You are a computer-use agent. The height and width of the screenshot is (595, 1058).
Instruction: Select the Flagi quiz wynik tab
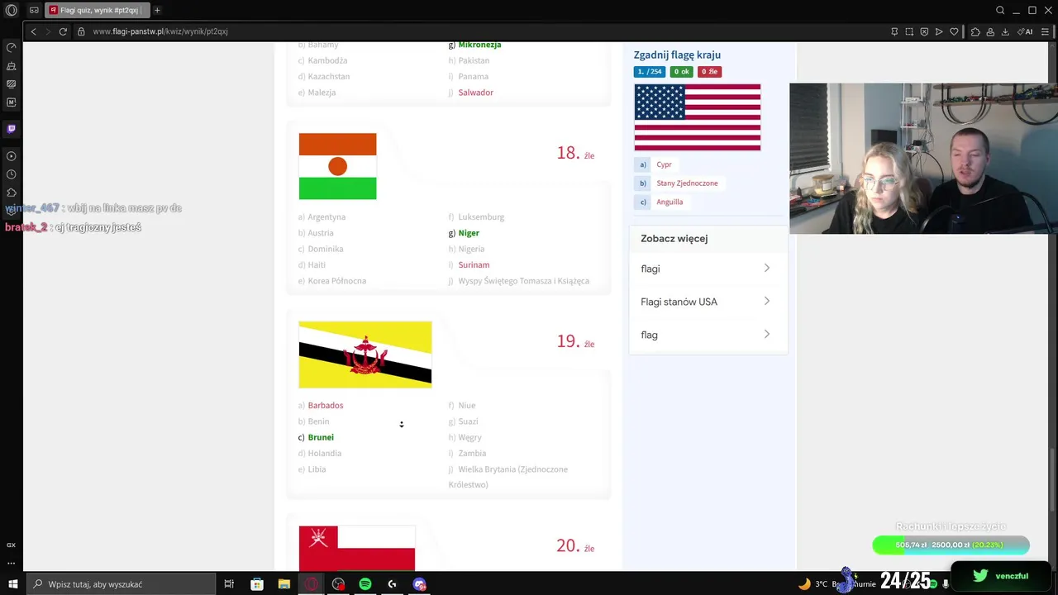(98, 11)
